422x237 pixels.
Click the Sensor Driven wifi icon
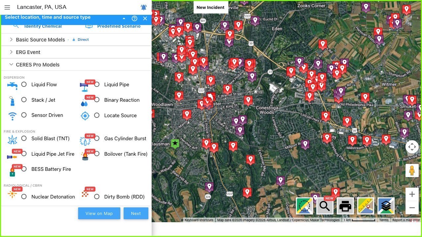[x=12, y=116]
